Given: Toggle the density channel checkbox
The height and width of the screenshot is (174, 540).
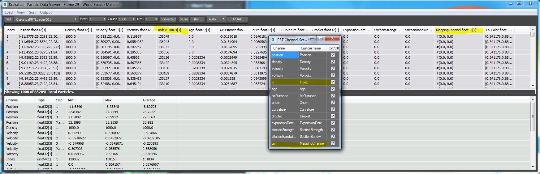Looking at the screenshot, I should (x=333, y=62).
